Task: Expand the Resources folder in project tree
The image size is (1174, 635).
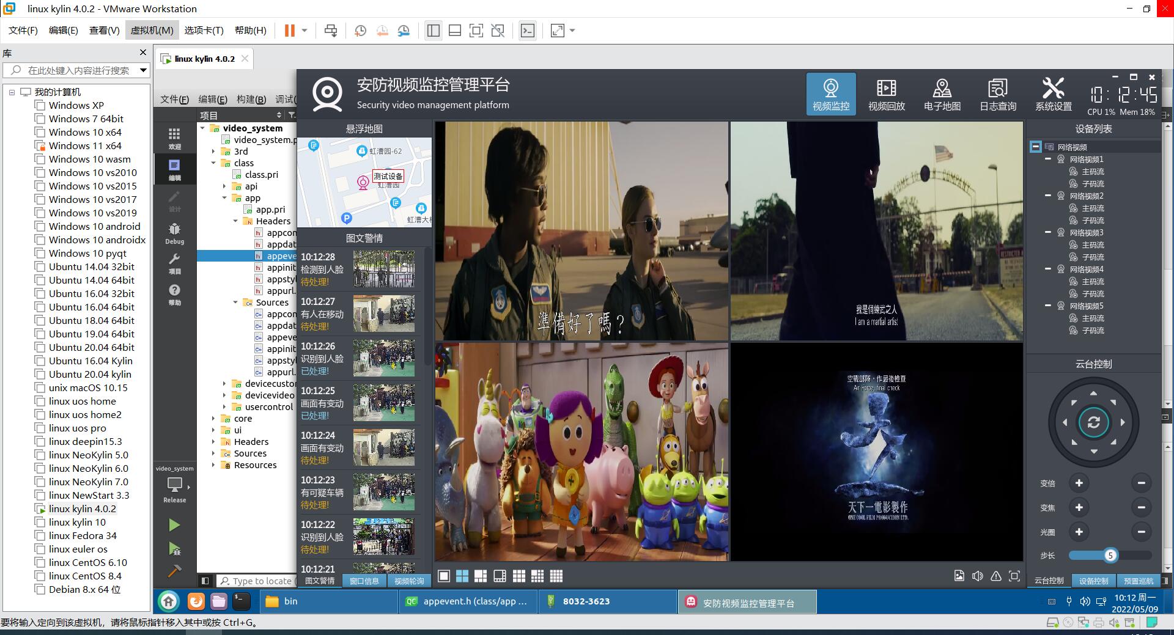Action: coord(213,465)
